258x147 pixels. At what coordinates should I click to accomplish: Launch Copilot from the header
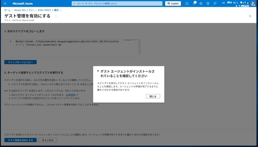pyautogui.click(x=173, y=4)
